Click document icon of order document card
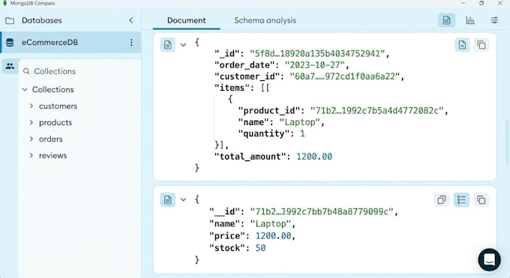 168,45
